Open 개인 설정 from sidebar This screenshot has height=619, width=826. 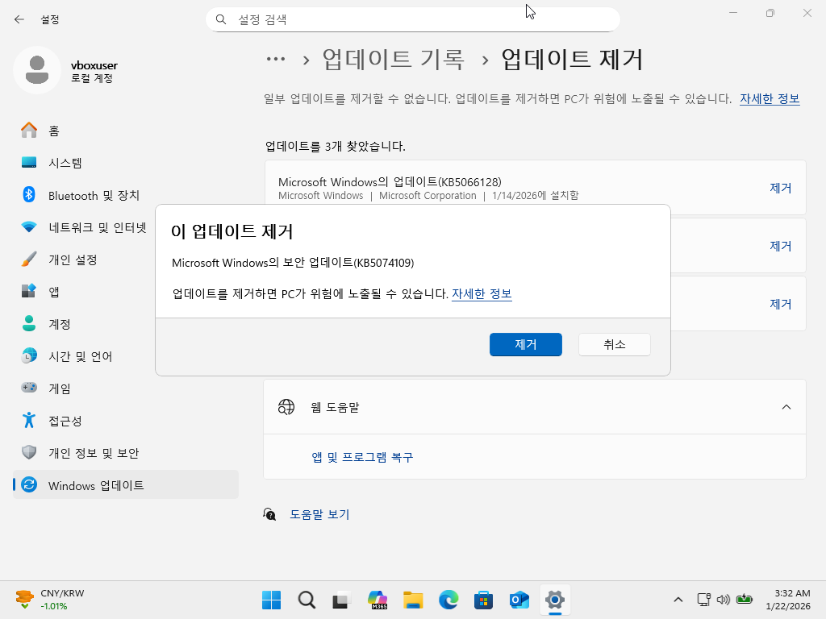(84, 260)
